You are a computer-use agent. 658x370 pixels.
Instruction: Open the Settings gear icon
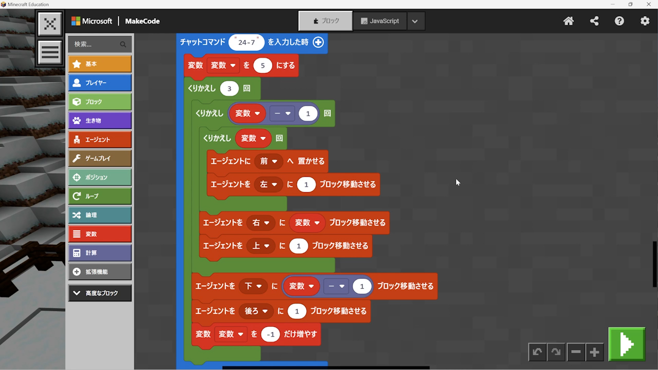645,21
